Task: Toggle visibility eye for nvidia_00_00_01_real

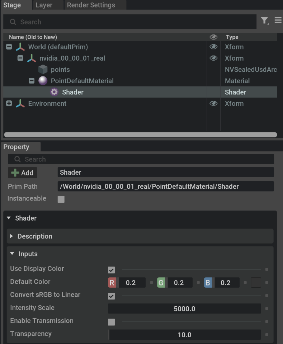Action: click(x=213, y=58)
